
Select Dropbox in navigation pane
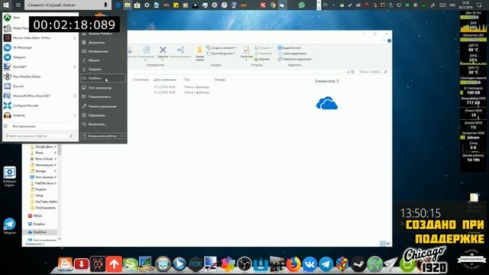pyautogui.click(x=40, y=224)
